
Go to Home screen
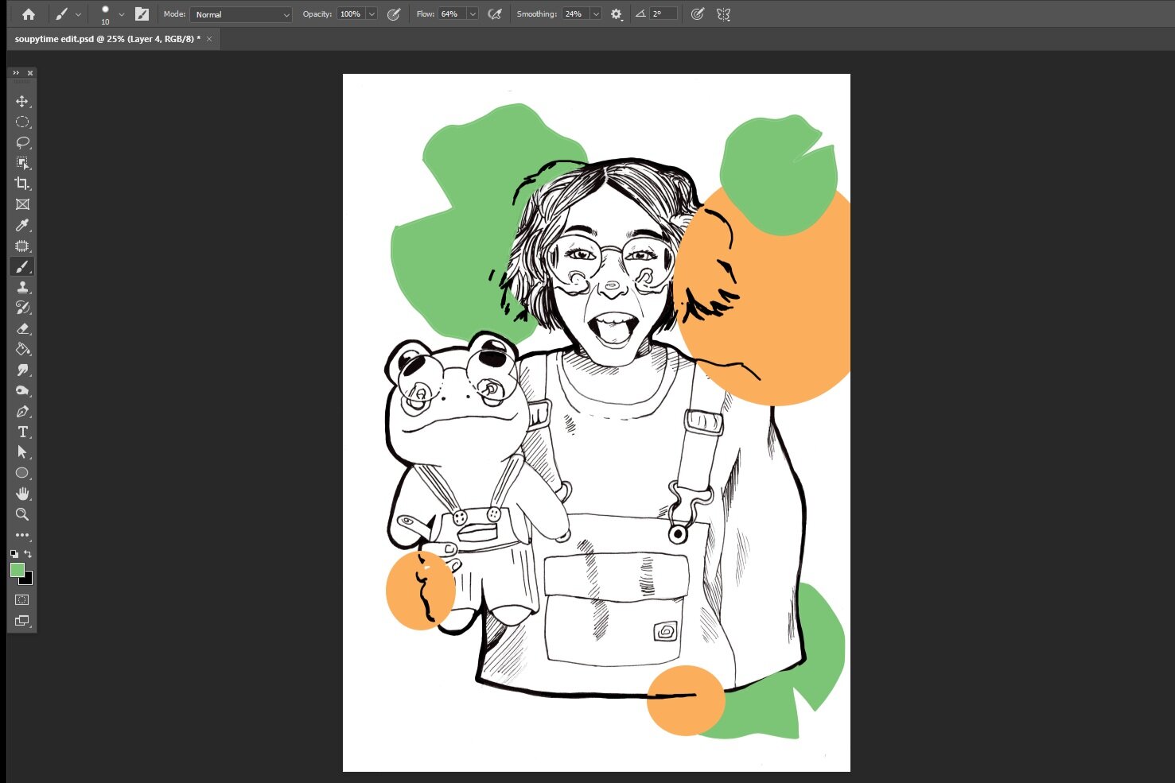coord(29,14)
